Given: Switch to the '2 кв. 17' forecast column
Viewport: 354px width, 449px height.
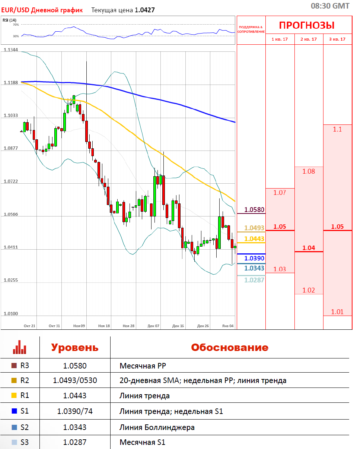Looking at the screenshot, I should pos(309,39).
